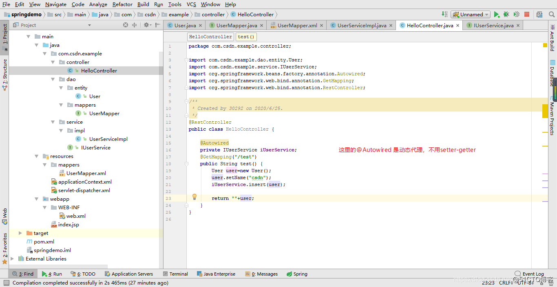Collapse the service package node

point(53,122)
